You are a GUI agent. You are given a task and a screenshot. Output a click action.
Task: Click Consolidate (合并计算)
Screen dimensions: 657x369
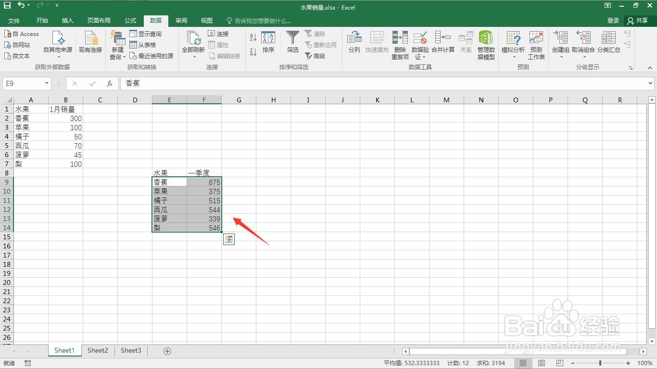[x=442, y=42]
